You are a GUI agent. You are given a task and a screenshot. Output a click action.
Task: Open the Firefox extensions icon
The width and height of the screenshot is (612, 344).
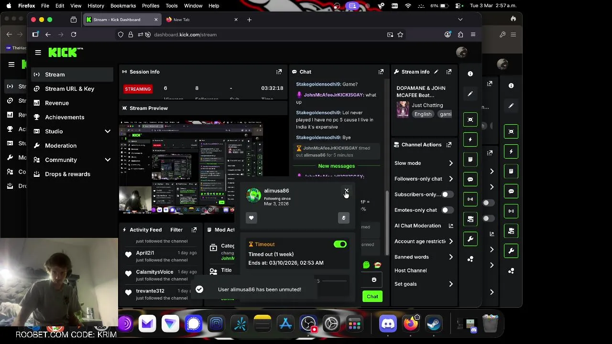[x=460, y=34]
